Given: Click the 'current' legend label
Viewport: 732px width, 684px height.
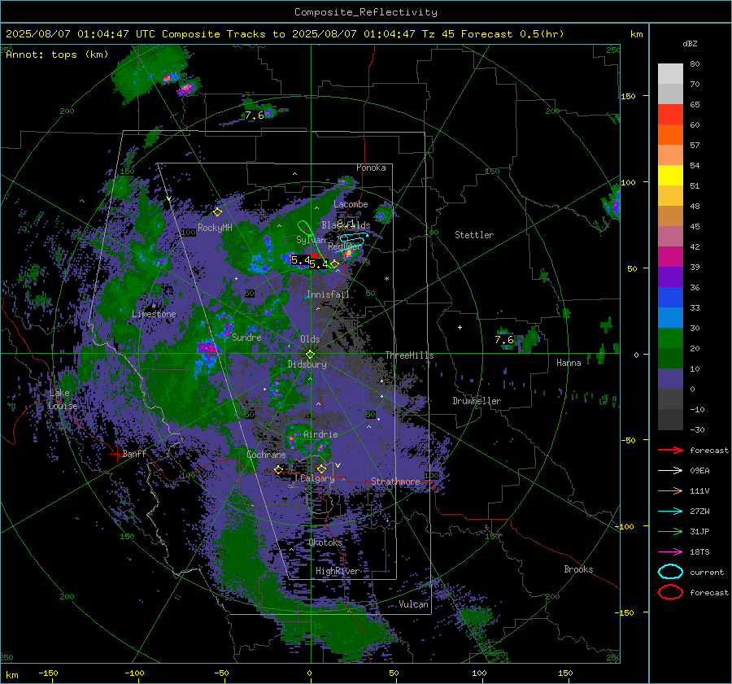Looking at the screenshot, I should click(707, 572).
